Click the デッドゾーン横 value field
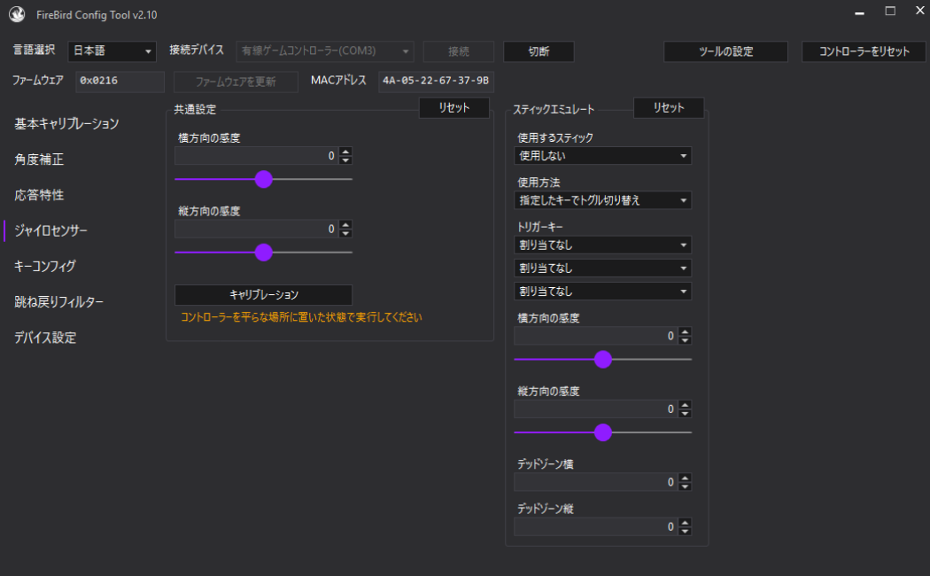Viewport: 930px width, 576px height. pyautogui.click(x=595, y=482)
